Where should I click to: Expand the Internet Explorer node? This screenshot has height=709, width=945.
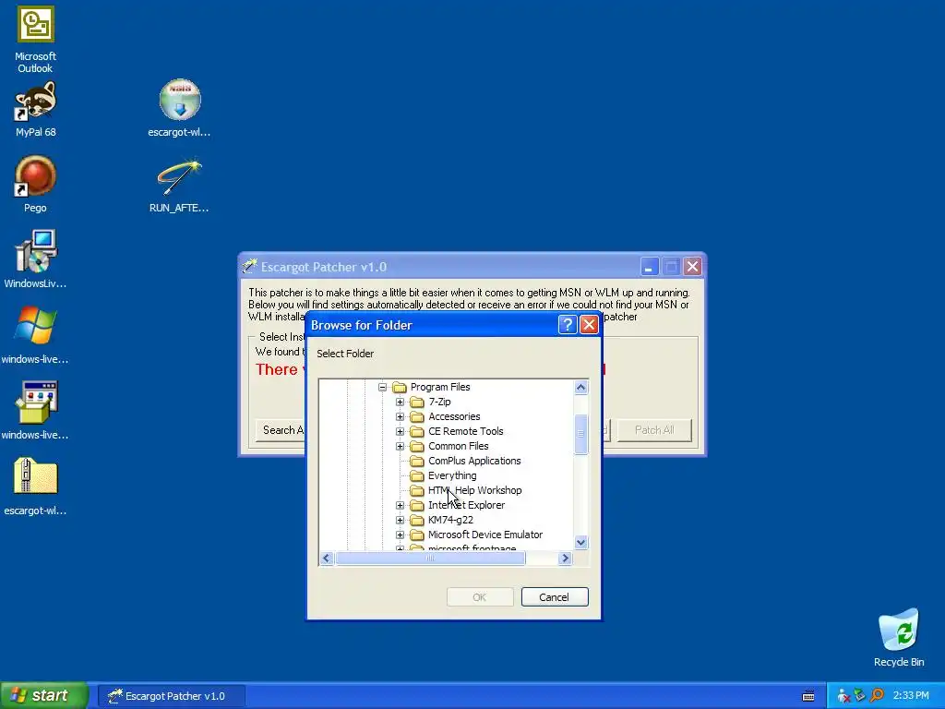400,505
